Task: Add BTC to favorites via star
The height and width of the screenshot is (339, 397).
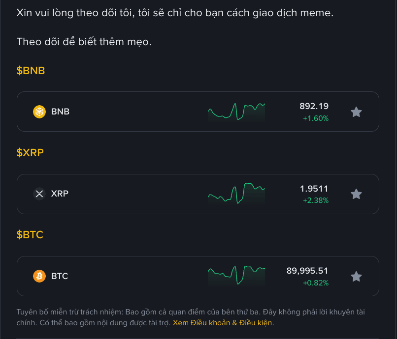Action: pyautogui.click(x=356, y=277)
